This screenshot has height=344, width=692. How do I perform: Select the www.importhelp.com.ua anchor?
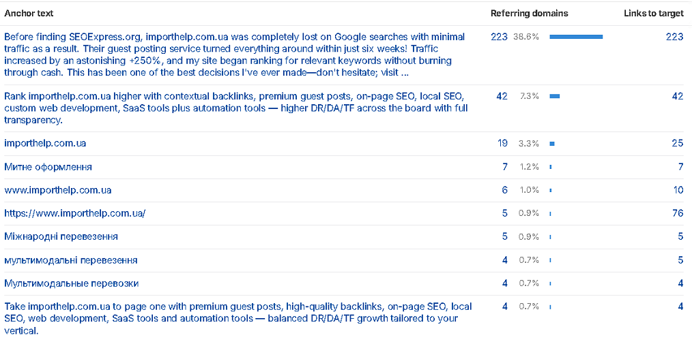tap(58, 190)
